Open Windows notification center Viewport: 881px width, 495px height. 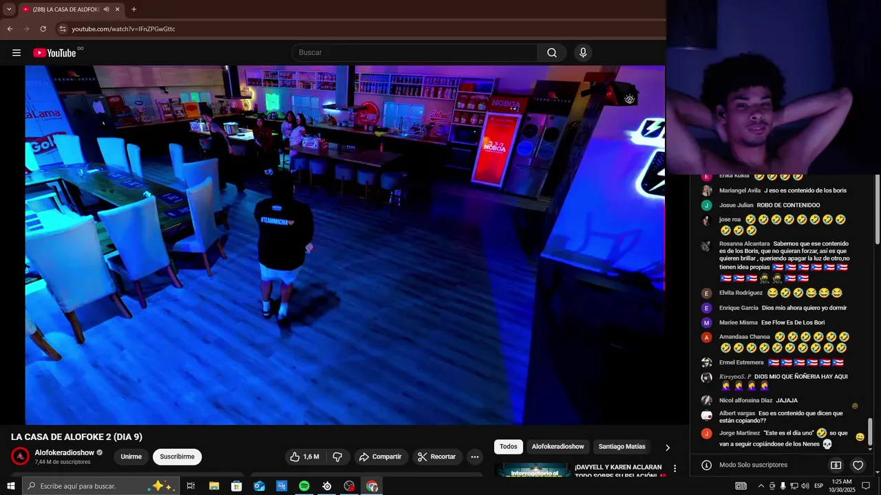coord(866,486)
